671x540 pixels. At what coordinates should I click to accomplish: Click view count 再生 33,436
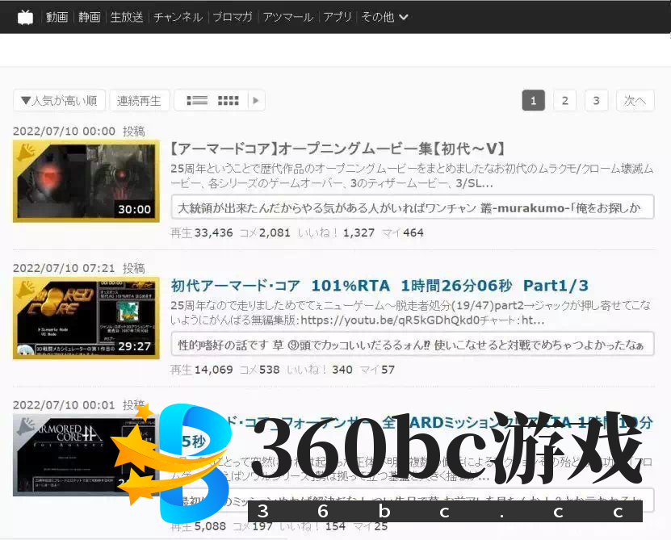[x=202, y=232]
